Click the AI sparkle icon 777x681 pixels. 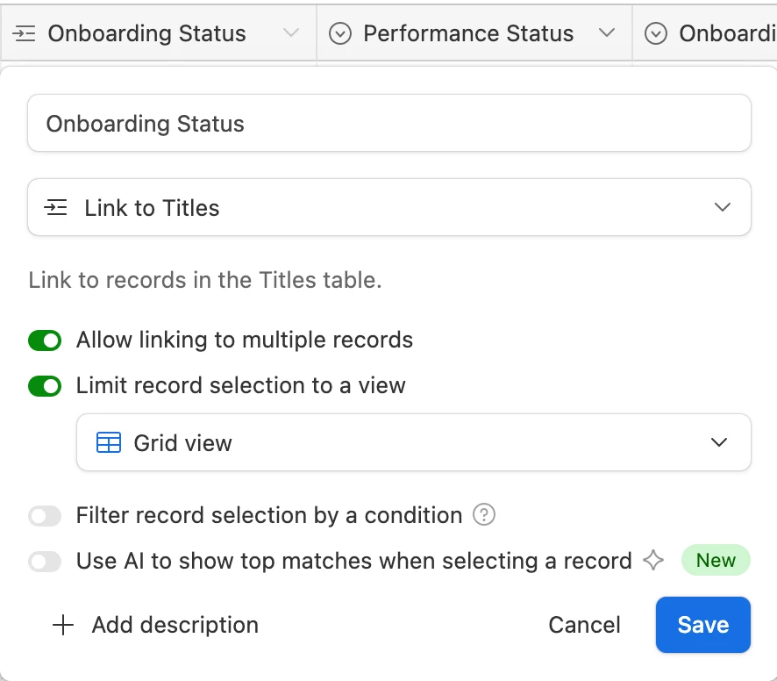pyautogui.click(x=653, y=561)
